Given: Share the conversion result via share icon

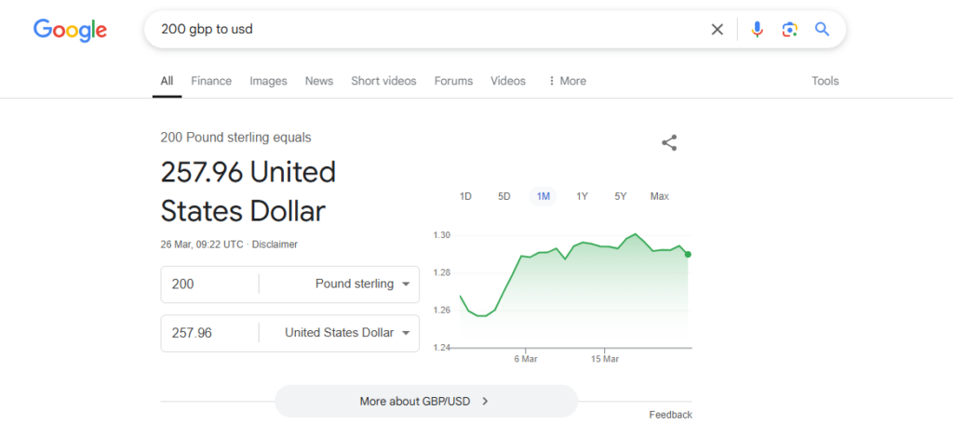Looking at the screenshot, I should tap(669, 143).
